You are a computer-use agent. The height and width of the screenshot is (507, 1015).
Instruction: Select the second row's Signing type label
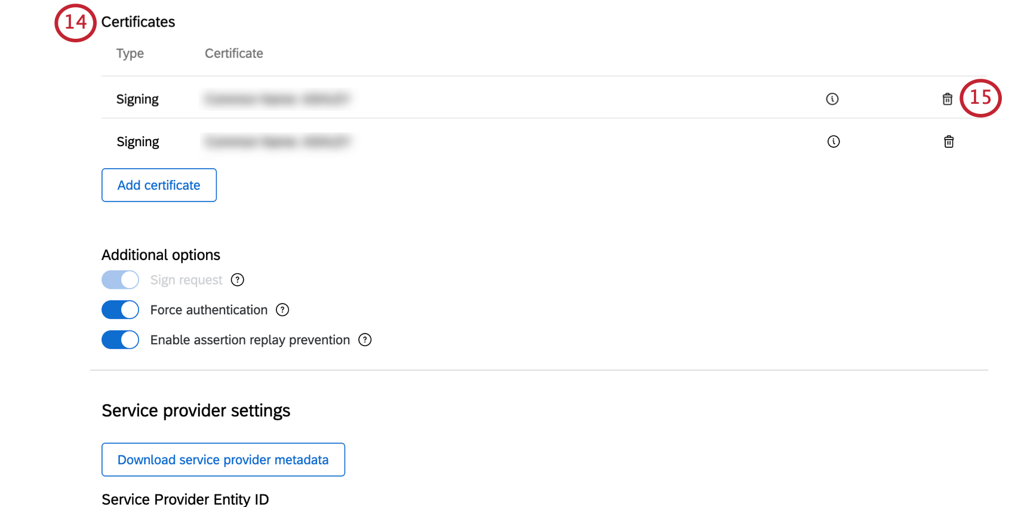[x=138, y=141]
